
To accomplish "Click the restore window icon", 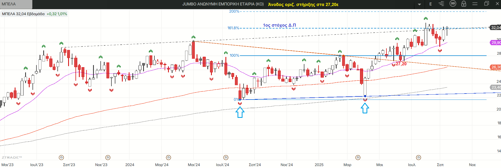I will coord(486,4).
